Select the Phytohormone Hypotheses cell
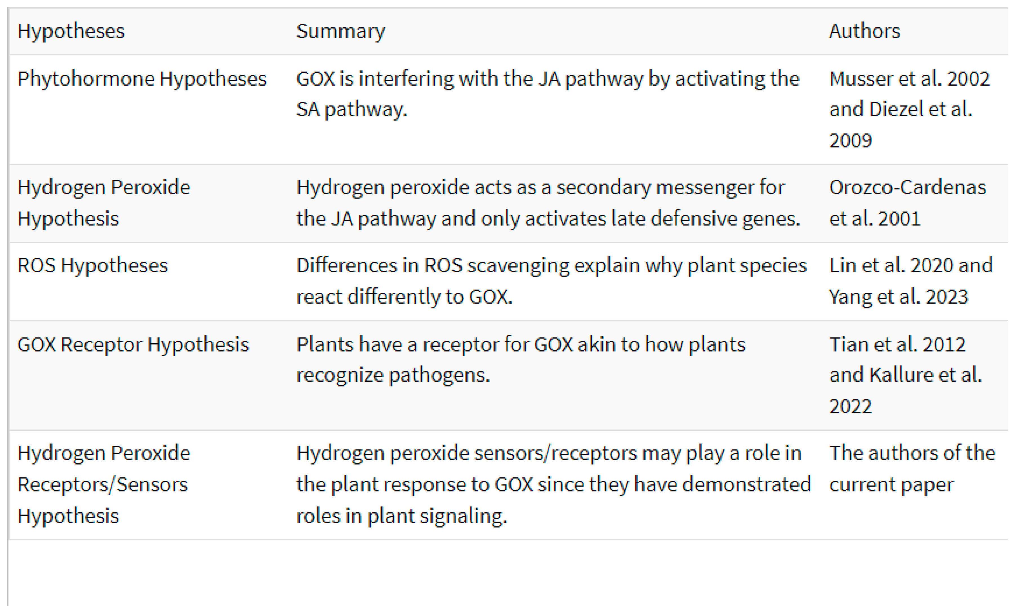 (x=142, y=79)
